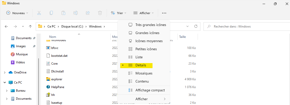Expand the OneDrive tree node

[5, 72]
